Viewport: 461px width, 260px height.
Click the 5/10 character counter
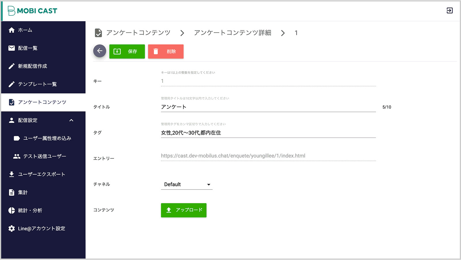tap(387, 107)
